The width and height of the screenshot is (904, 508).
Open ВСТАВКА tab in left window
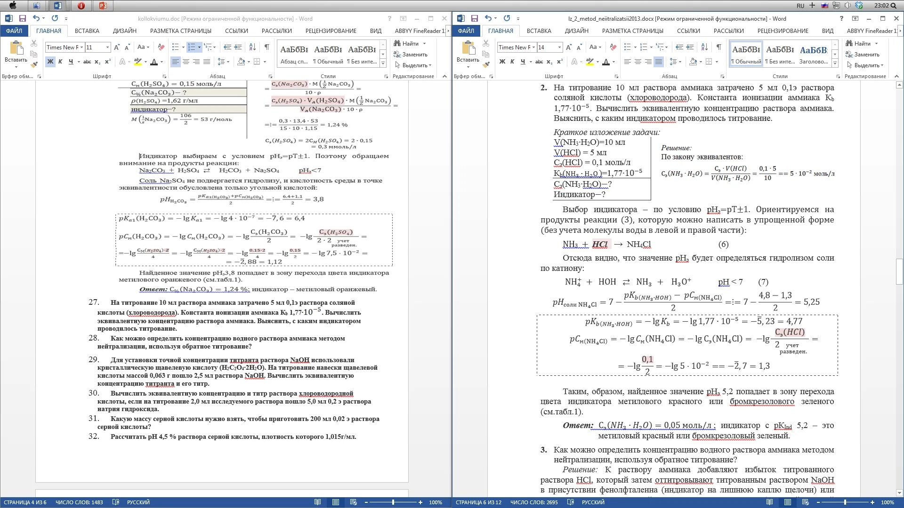87,31
